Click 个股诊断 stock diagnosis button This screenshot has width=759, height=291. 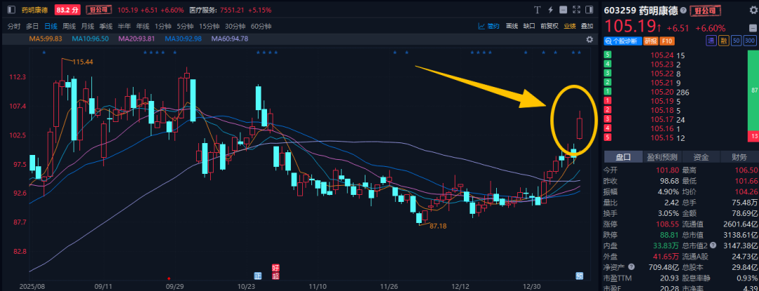click(621, 41)
